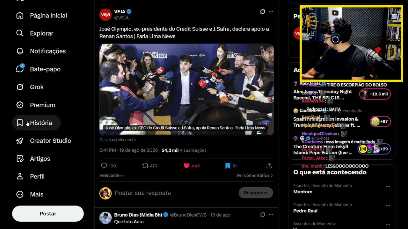Image resolution: width=408 pixels, height=229 pixels.
Task: Click the YouTube icon on the webcam overlay
Action: pyautogui.click(x=335, y=13)
